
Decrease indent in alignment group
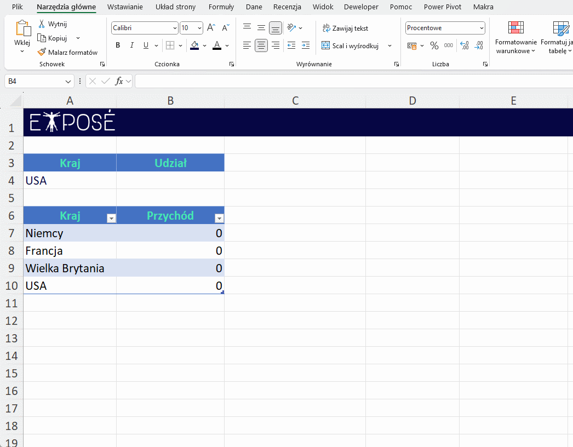pyautogui.click(x=291, y=45)
